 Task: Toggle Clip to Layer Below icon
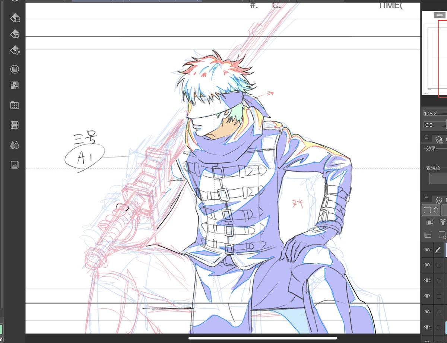[429, 222]
